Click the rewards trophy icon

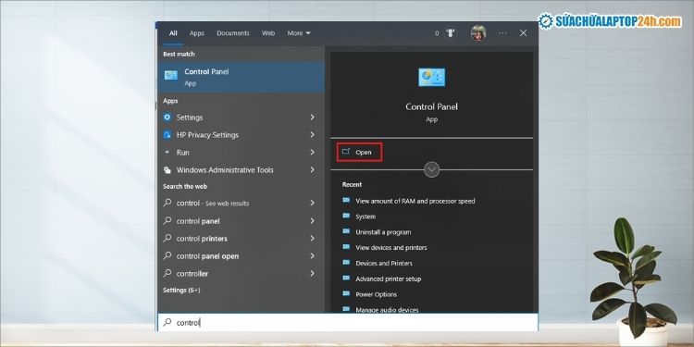450,33
